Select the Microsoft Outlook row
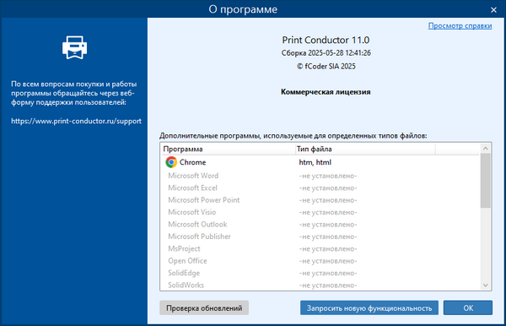The width and height of the screenshot is (506, 326). [320, 224]
